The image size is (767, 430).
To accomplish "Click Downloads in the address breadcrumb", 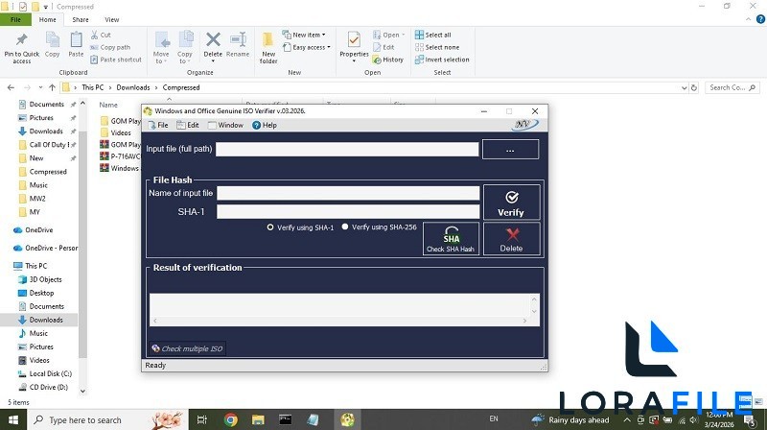I will pyautogui.click(x=133, y=87).
